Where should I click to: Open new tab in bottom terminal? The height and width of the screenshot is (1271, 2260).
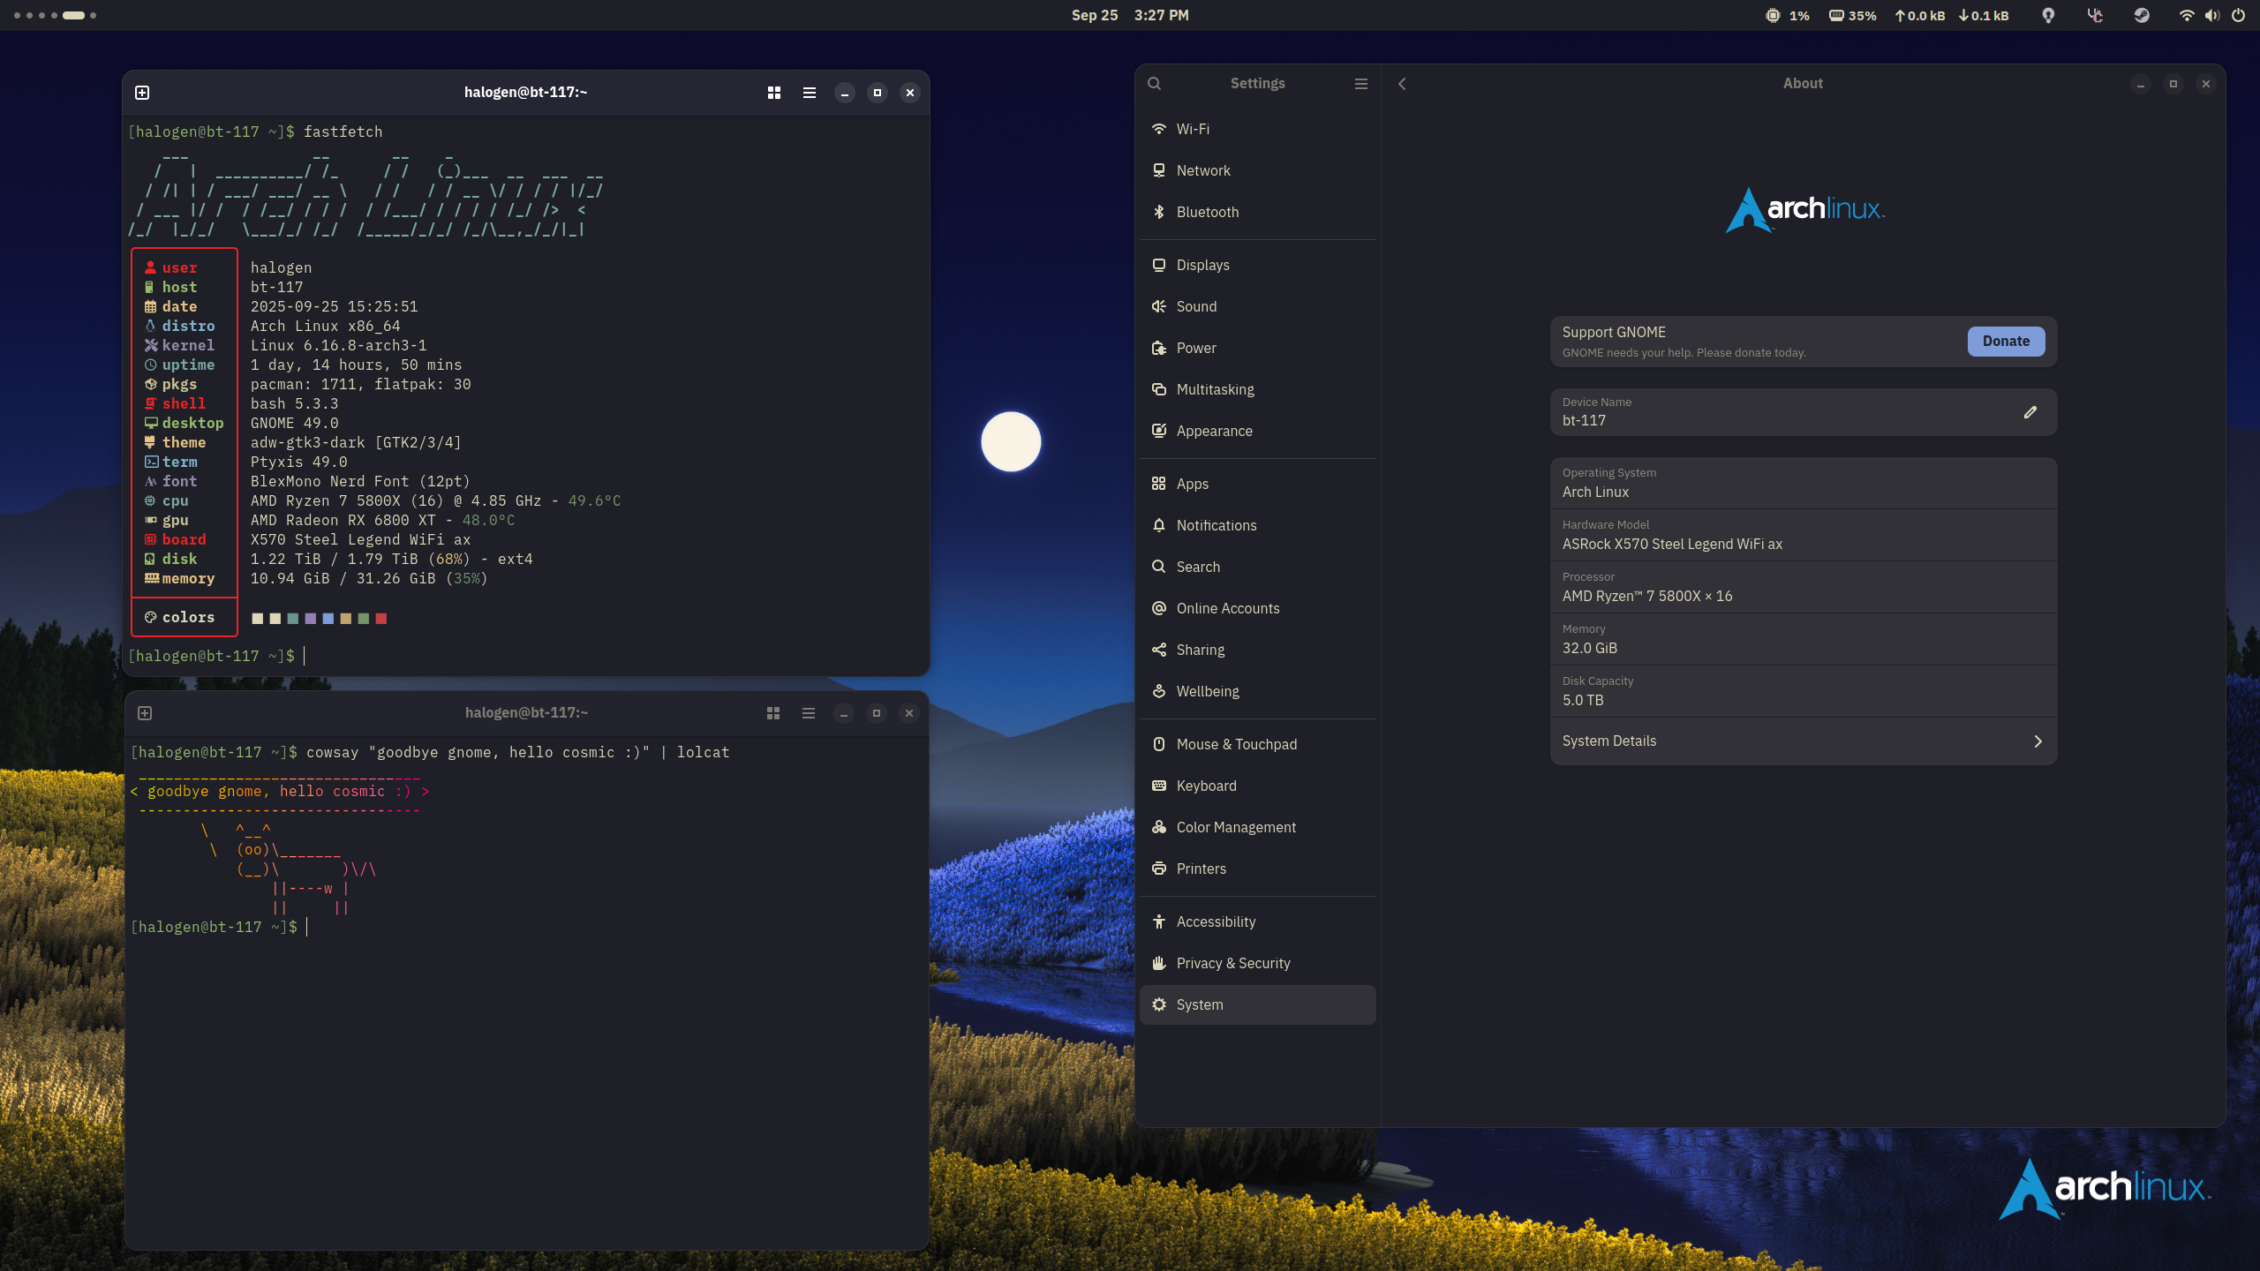[145, 713]
